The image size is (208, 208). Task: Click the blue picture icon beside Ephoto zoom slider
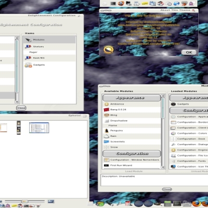point(51,201)
